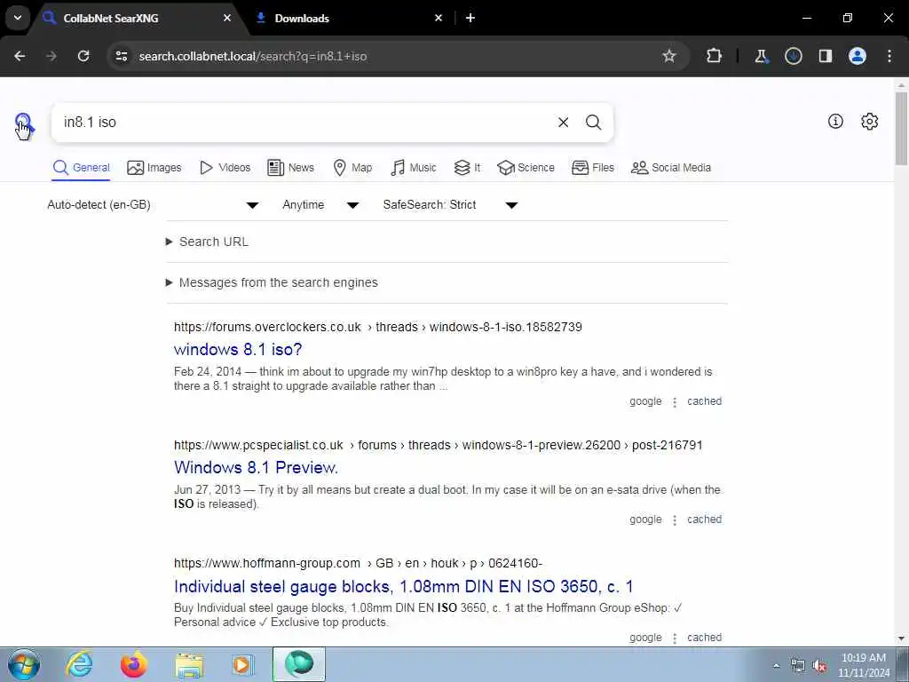Click the page vertical scrollbar thumb
Image resolution: width=909 pixels, height=682 pixels.
tap(901, 128)
